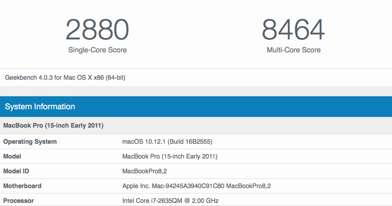This screenshot has width=392, height=206.
Task: Click the macOS 10.12.1 (Build 16B2555) value
Action: [167, 142]
